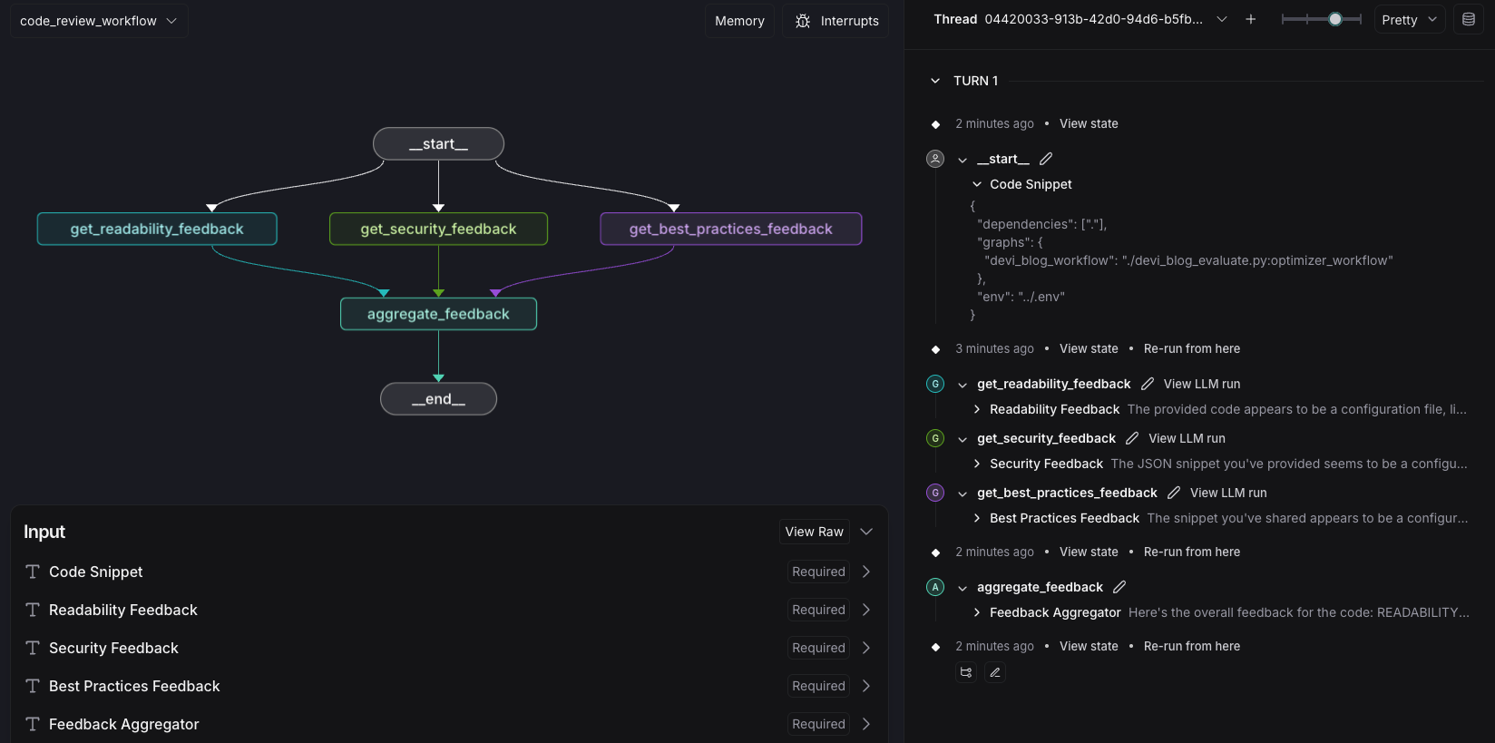Screen dimensions: 1495x743
Task: Click the fork icon below the last checkpoint
Action: (966, 672)
